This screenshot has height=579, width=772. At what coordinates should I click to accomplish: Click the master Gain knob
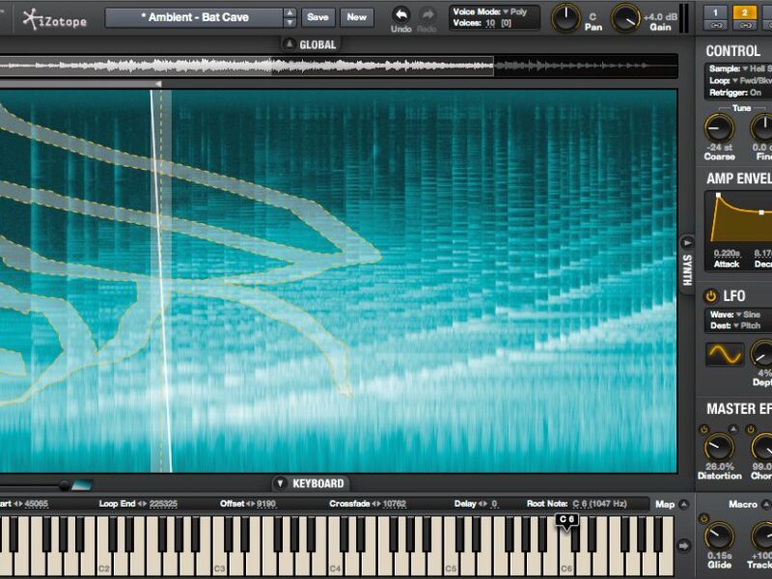[625, 16]
